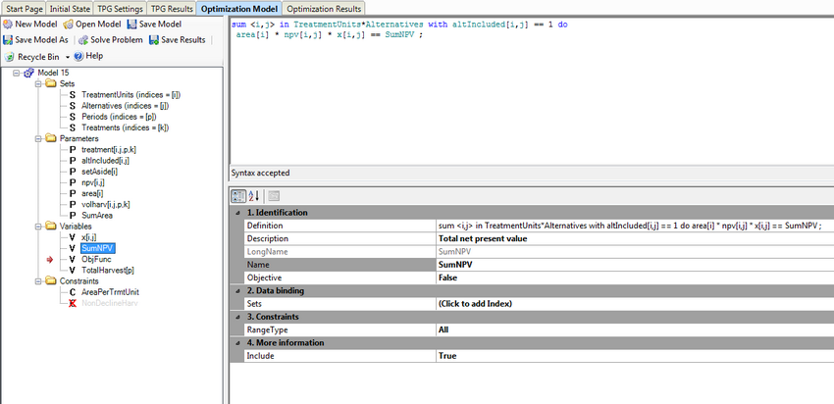Switch to the Optimization Results tab
834x404 pixels.
[x=323, y=8]
